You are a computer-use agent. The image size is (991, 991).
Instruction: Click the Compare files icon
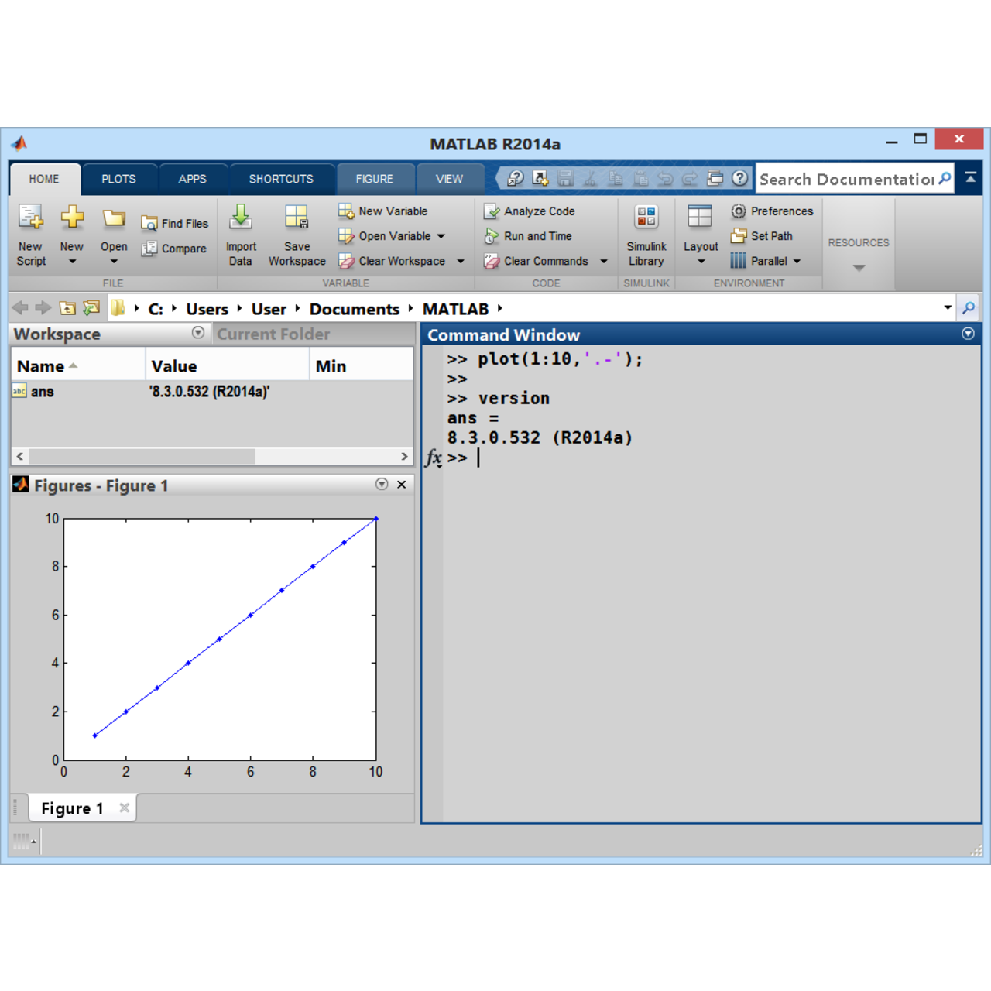click(x=149, y=249)
